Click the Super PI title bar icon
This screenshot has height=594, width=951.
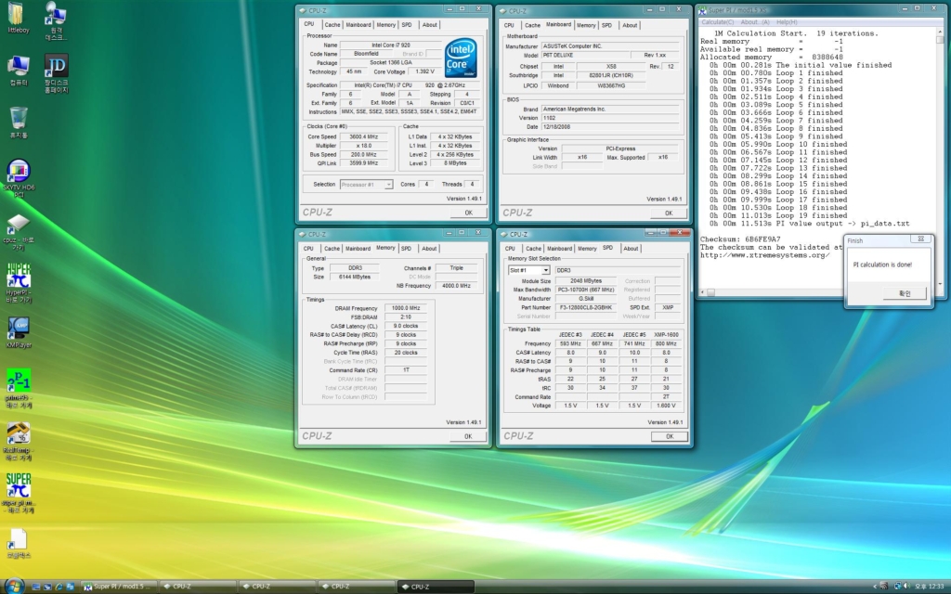pos(702,9)
